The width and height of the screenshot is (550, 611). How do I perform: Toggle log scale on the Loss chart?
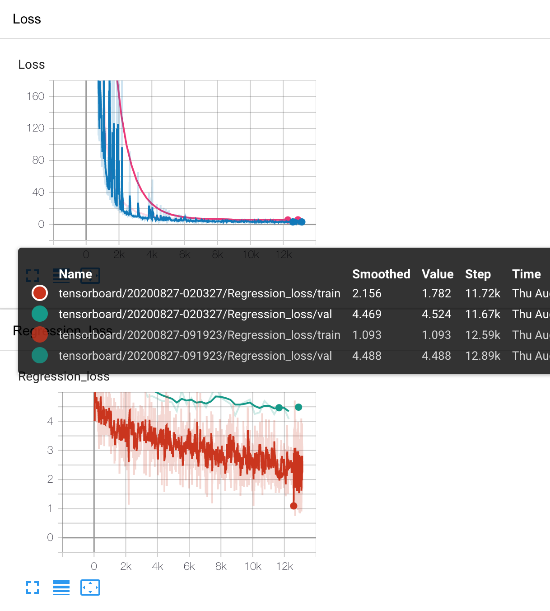(x=61, y=275)
